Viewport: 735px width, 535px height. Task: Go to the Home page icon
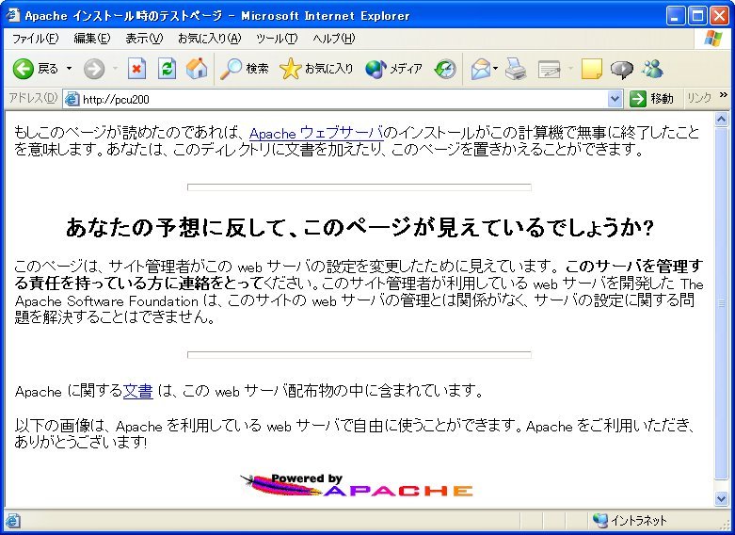click(x=197, y=70)
